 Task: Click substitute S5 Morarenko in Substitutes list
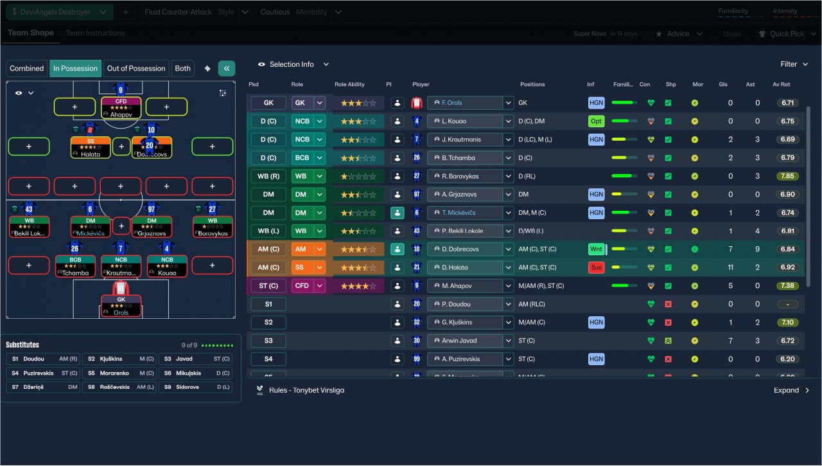(120, 373)
